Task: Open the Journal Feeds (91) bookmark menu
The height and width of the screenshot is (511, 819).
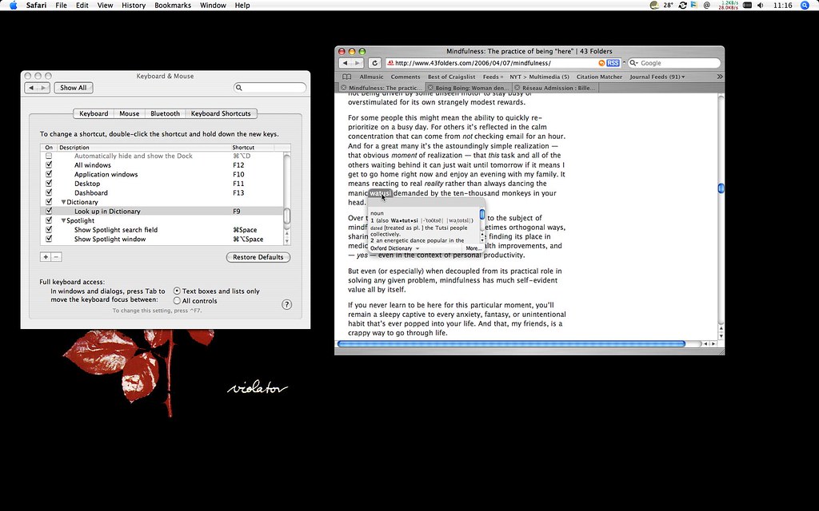Action: [657, 77]
